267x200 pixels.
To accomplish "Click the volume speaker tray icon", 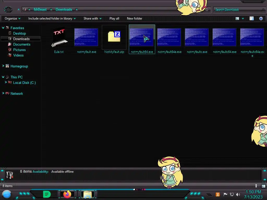I will coord(238,194).
